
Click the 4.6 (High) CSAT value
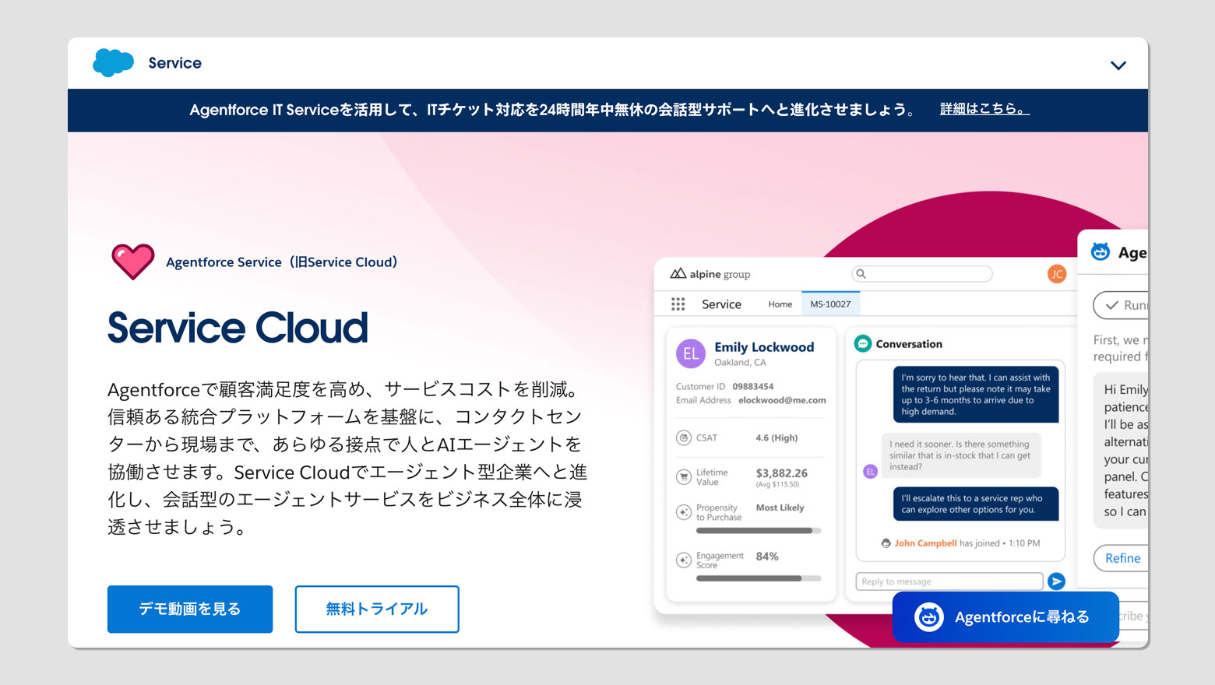(x=777, y=438)
